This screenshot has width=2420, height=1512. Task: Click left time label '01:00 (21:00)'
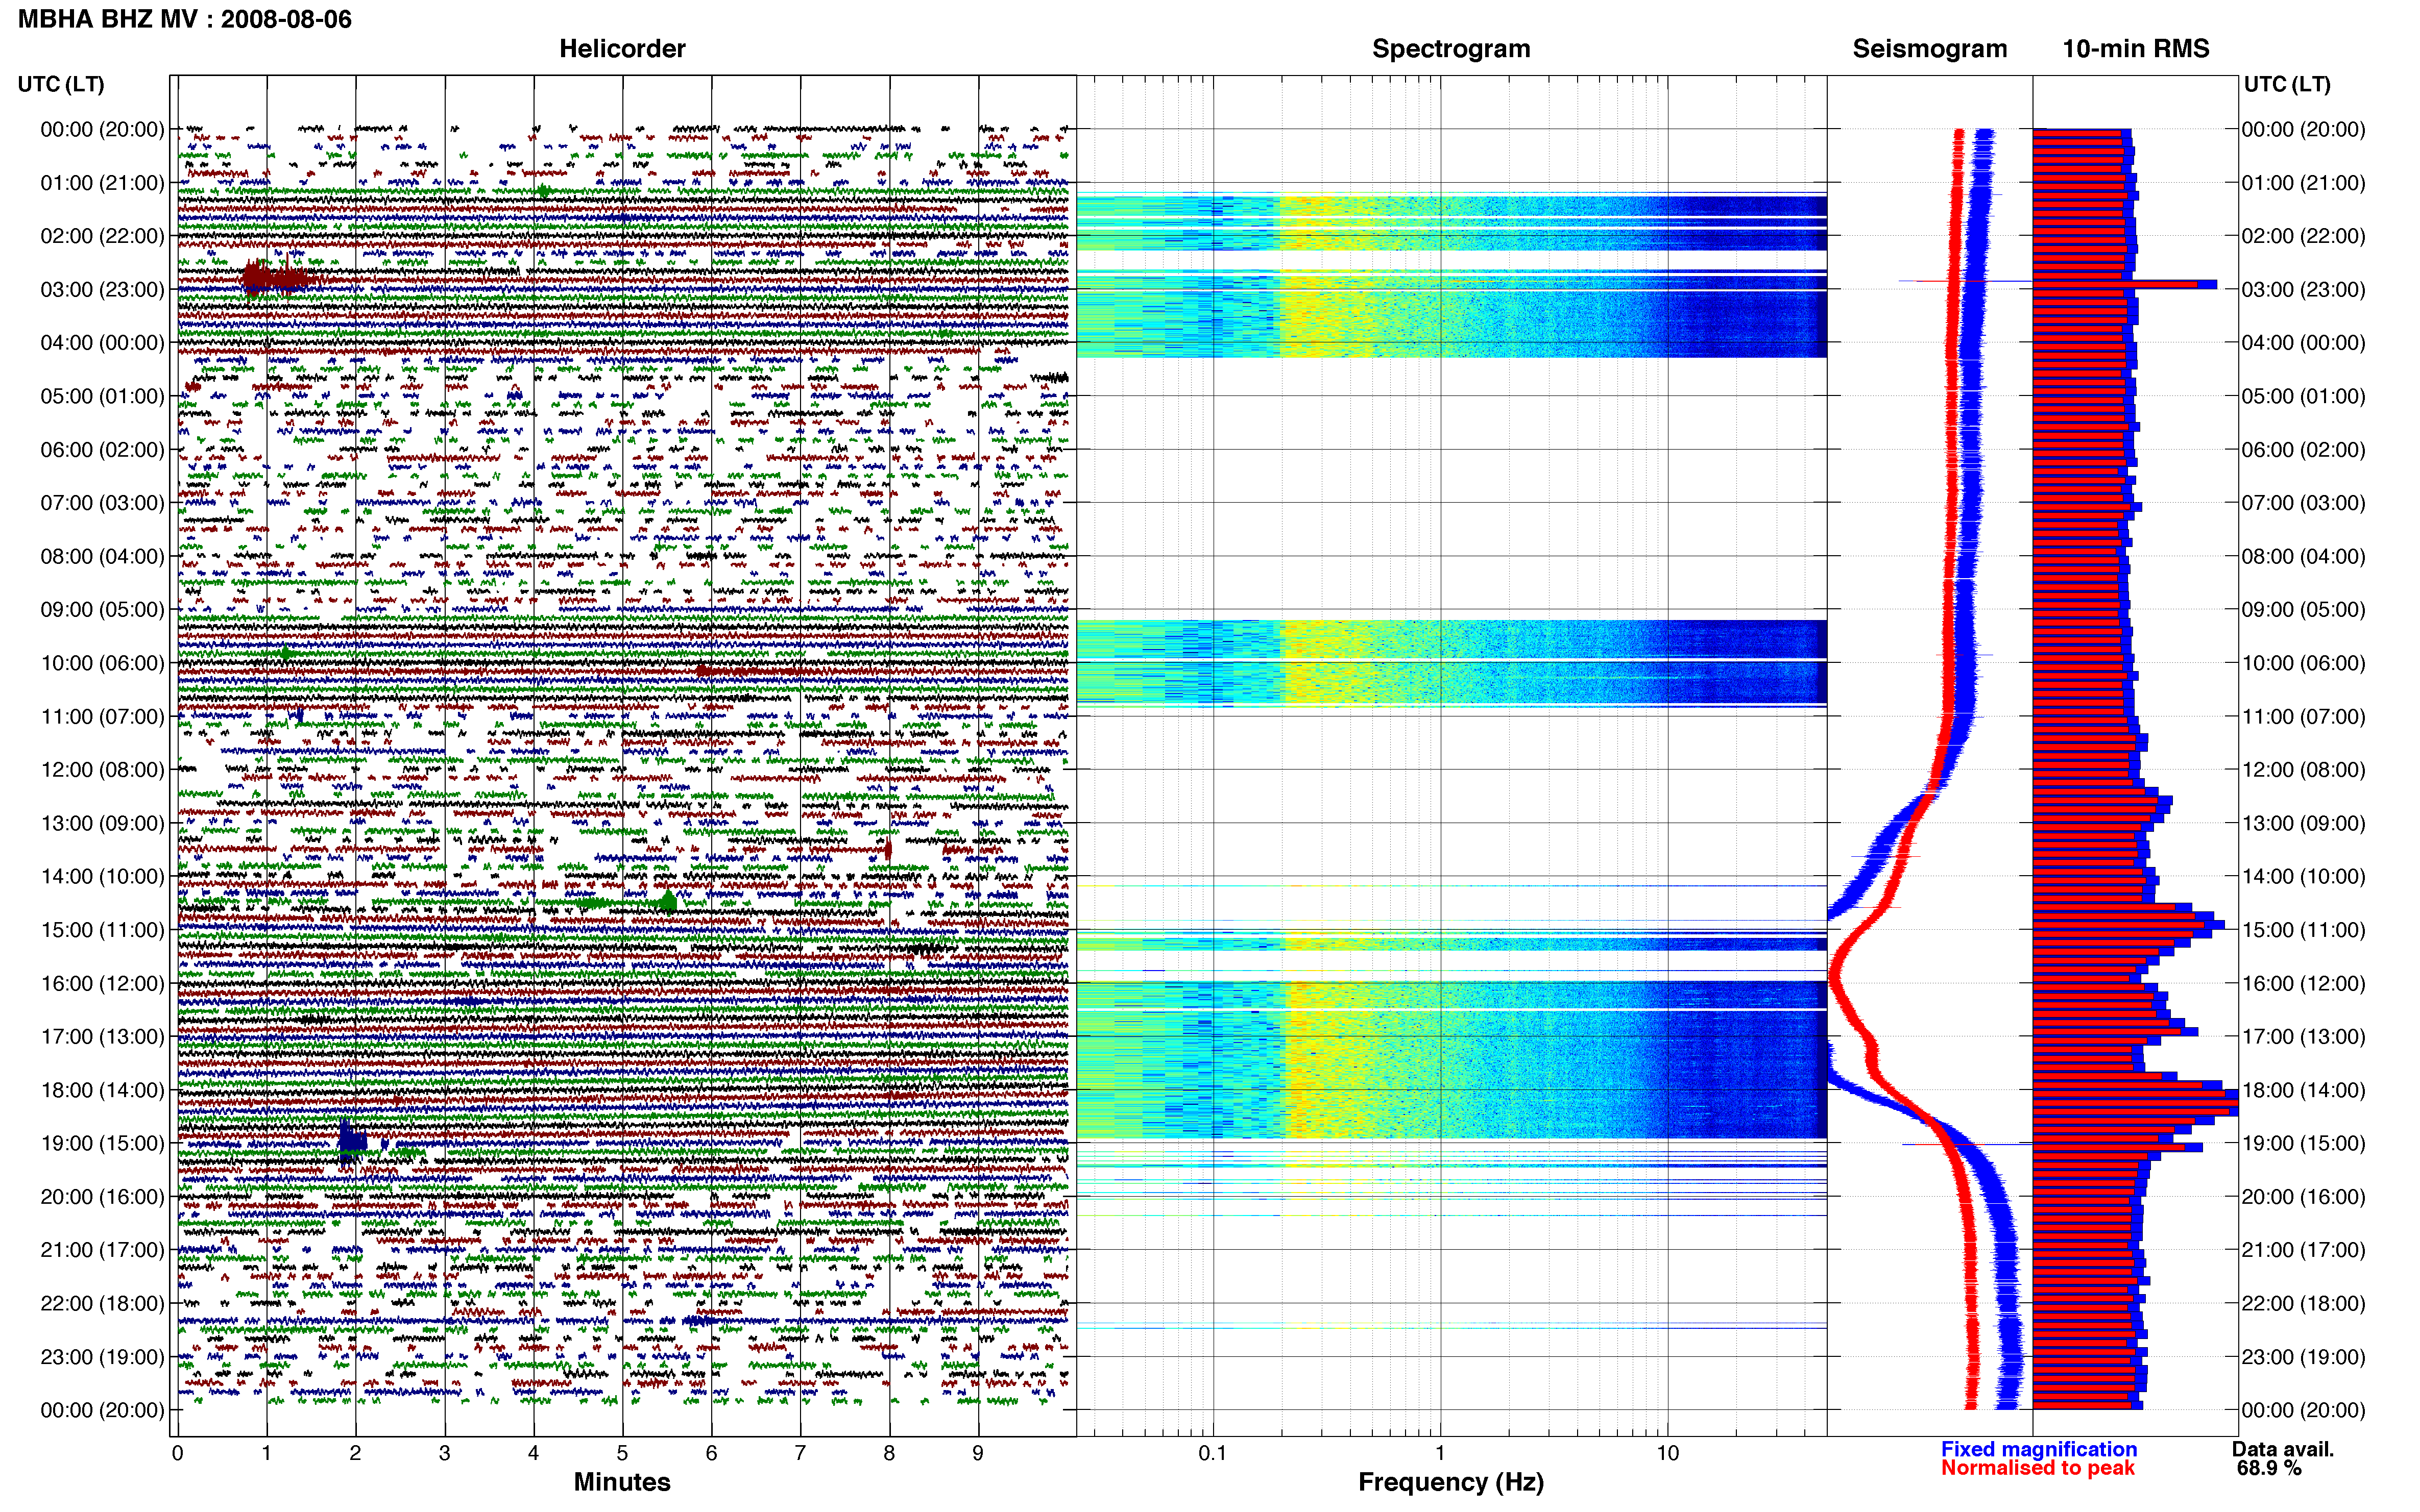[102, 183]
